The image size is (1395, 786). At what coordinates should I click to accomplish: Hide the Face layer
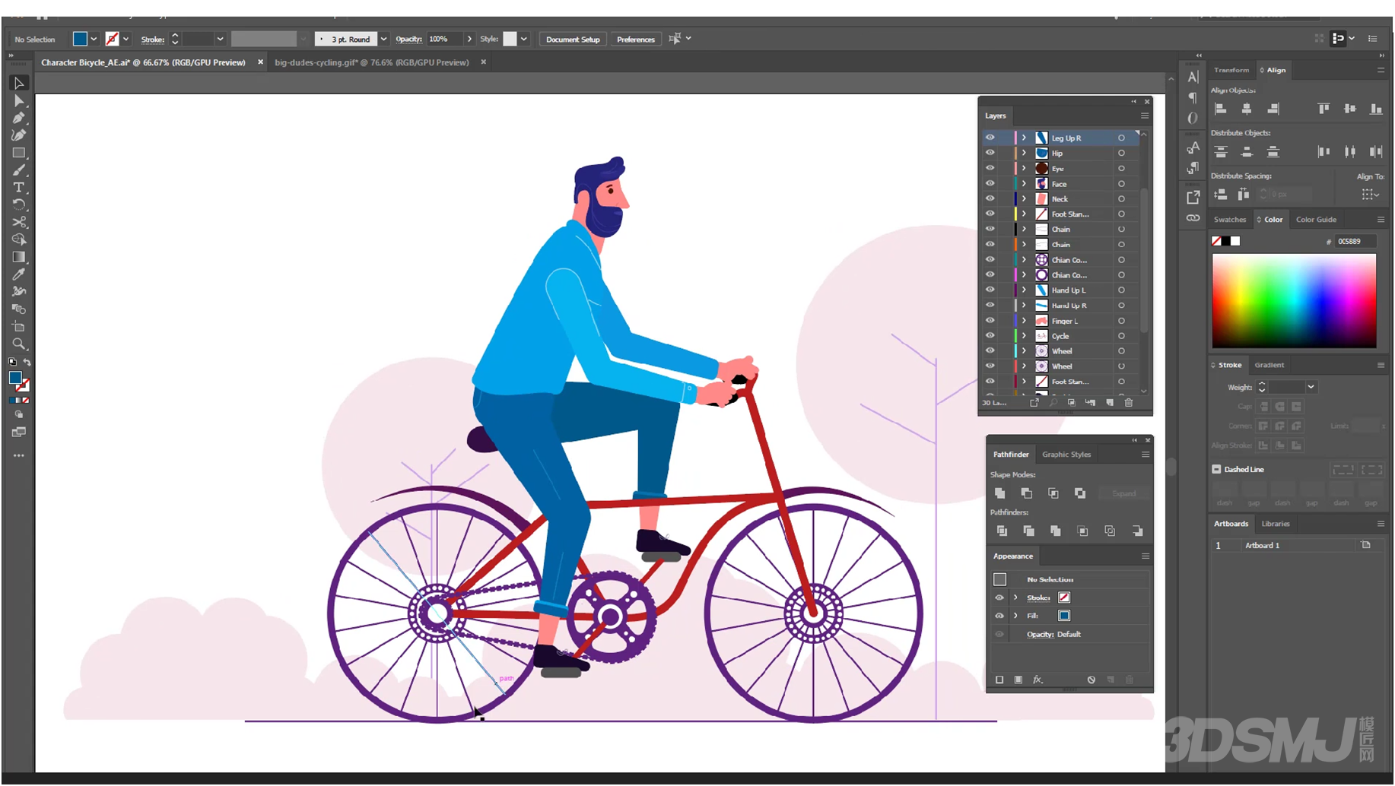coord(990,183)
